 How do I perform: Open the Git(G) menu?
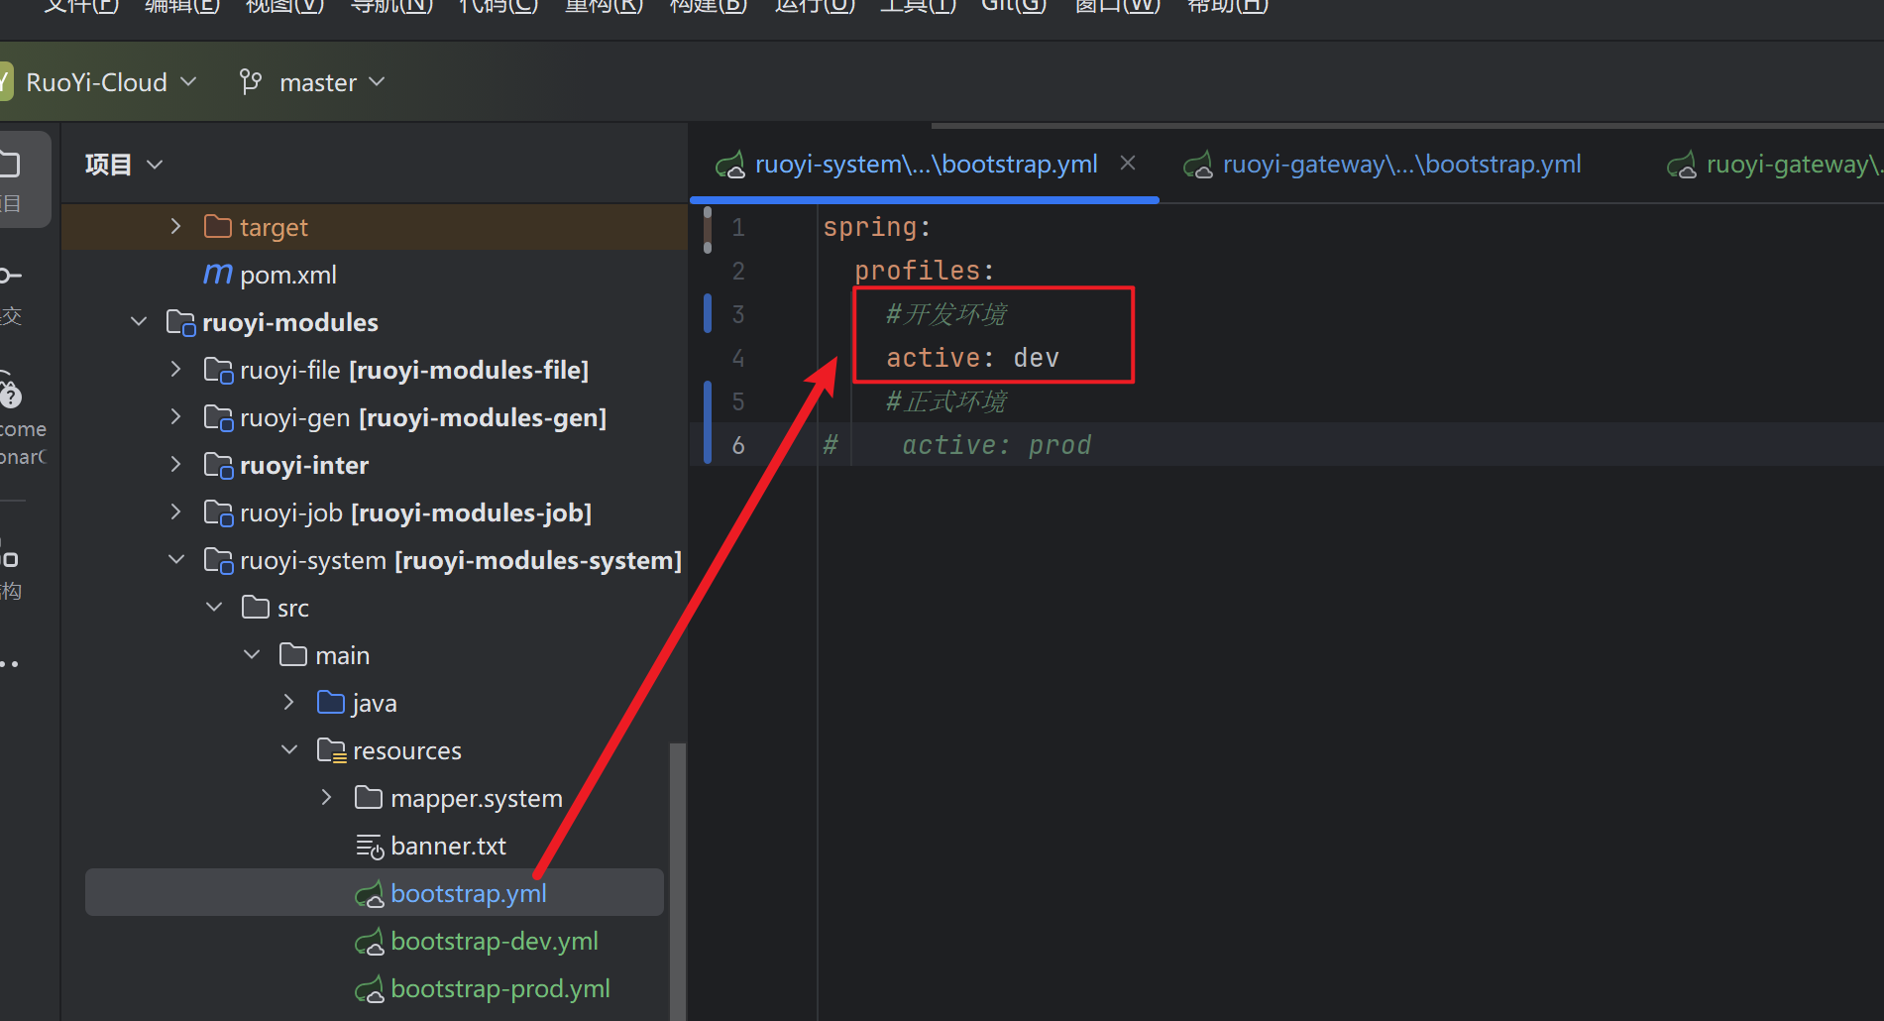[1013, 6]
